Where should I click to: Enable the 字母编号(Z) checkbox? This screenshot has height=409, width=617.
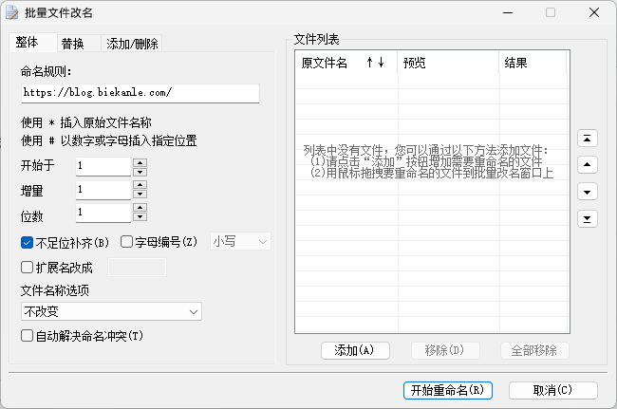tap(126, 241)
